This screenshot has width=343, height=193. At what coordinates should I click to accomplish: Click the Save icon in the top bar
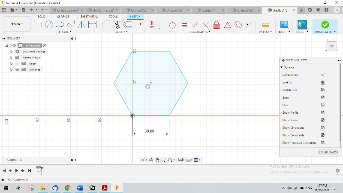pyautogui.click(x=24, y=10)
